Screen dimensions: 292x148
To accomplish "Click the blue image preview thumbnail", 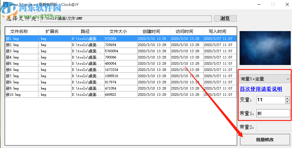I will coord(265,48).
